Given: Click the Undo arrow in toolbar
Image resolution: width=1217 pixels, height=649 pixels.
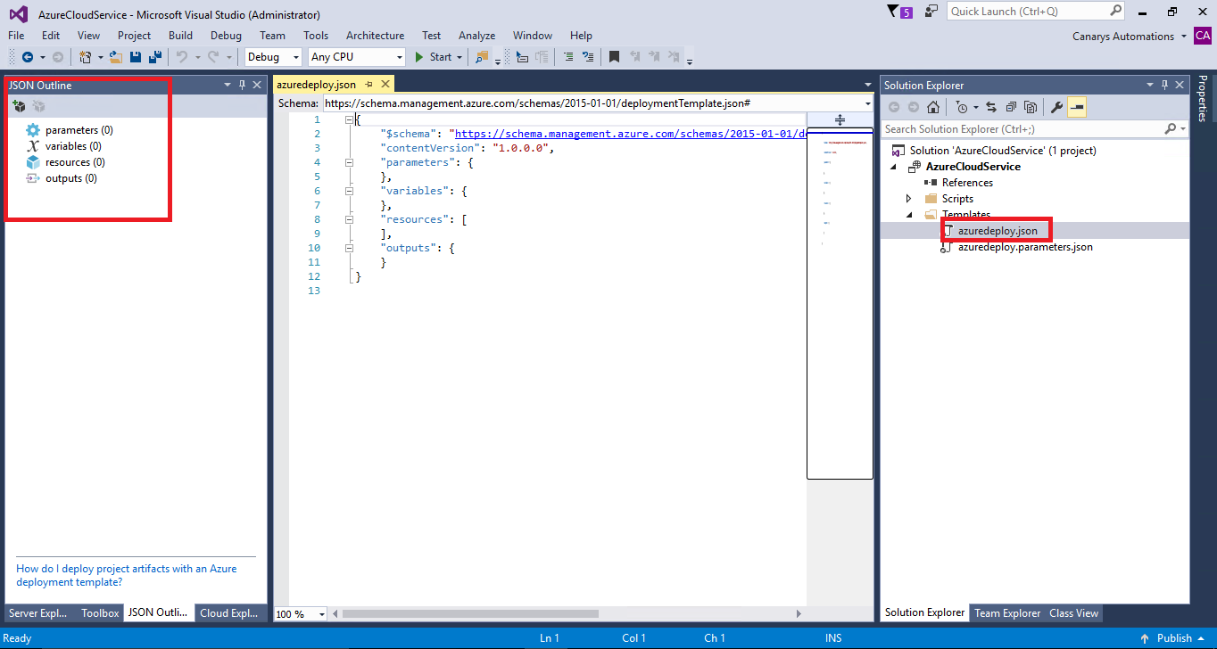Looking at the screenshot, I should click(x=181, y=57).
